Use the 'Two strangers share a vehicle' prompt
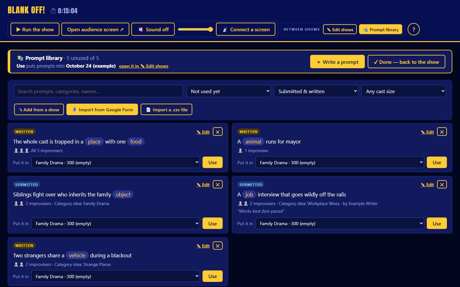 pyautogui.click(x=213, y=276)
